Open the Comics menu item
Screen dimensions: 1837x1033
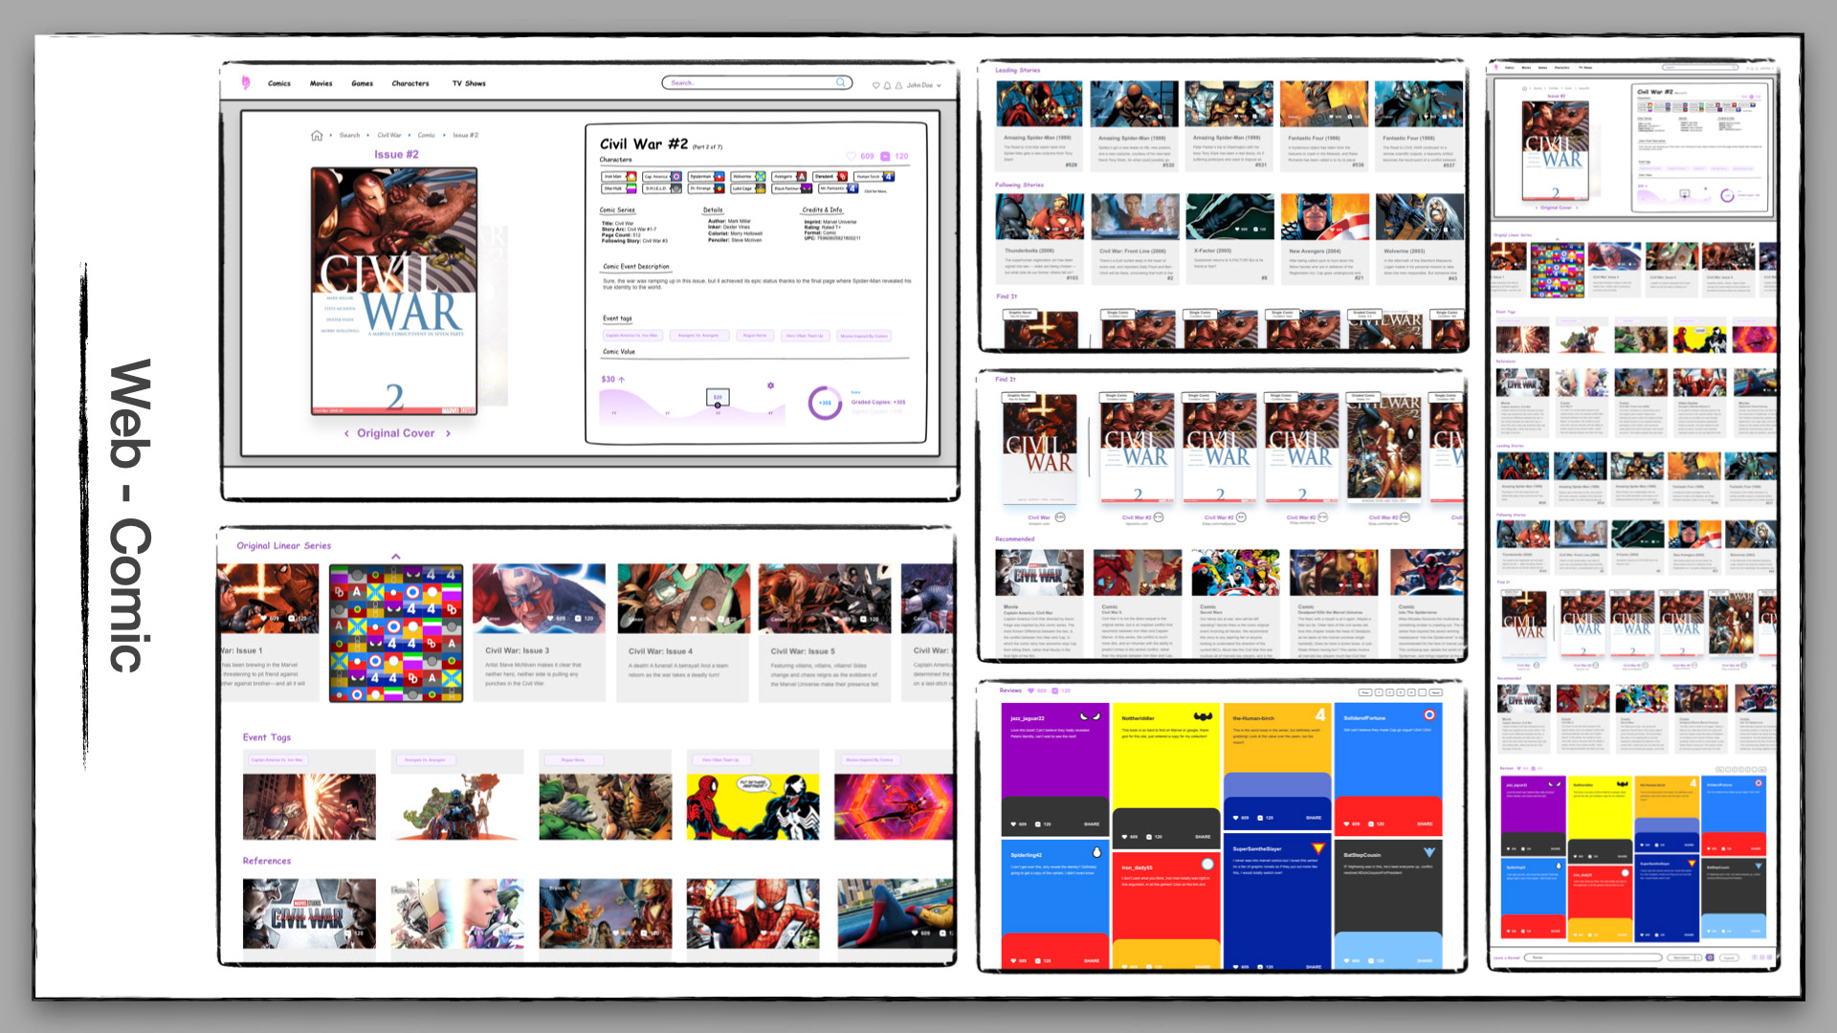[279, 84]
